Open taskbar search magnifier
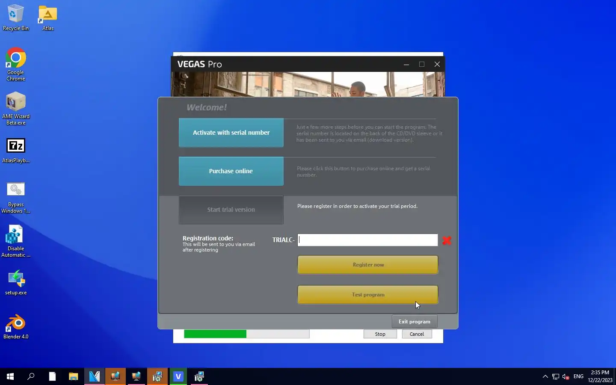This screenshot has height=385, width=616. (31, 376)
